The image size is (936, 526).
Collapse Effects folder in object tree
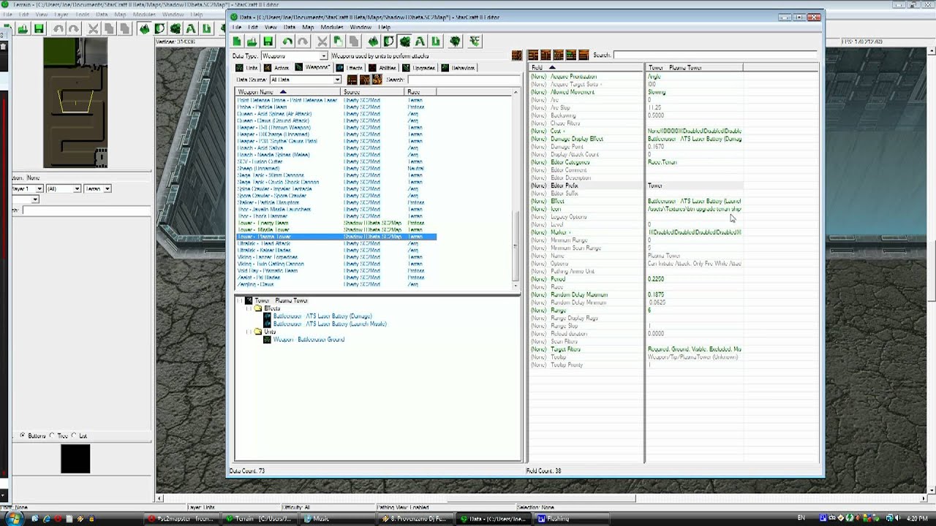[x=249, y=308]
